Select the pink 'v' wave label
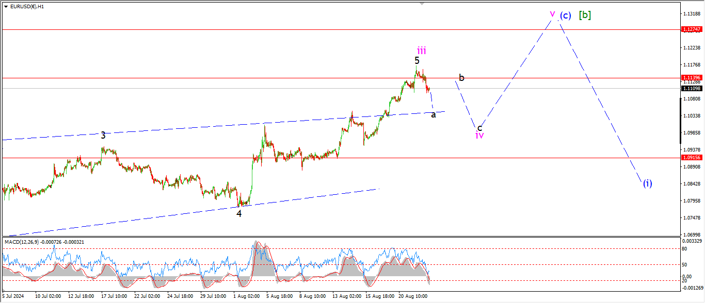 [552, 13]
